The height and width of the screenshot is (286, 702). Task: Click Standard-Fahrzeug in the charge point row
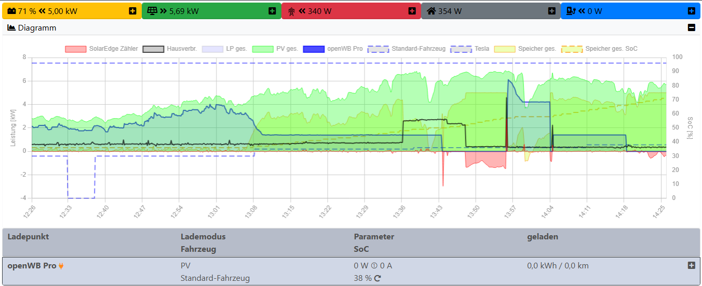pos(215,278)
